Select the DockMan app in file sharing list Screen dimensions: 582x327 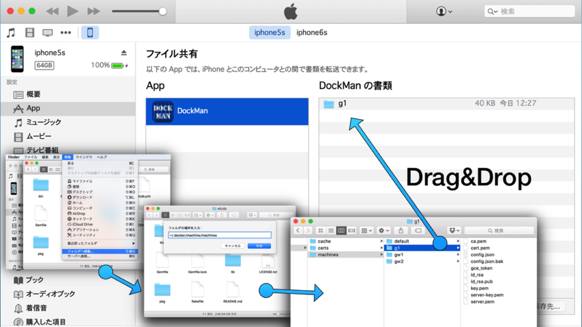point(227,112)
